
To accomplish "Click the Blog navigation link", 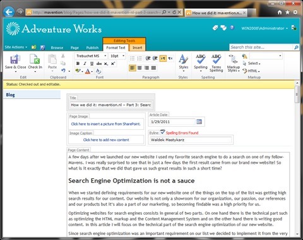I will 10,94.
